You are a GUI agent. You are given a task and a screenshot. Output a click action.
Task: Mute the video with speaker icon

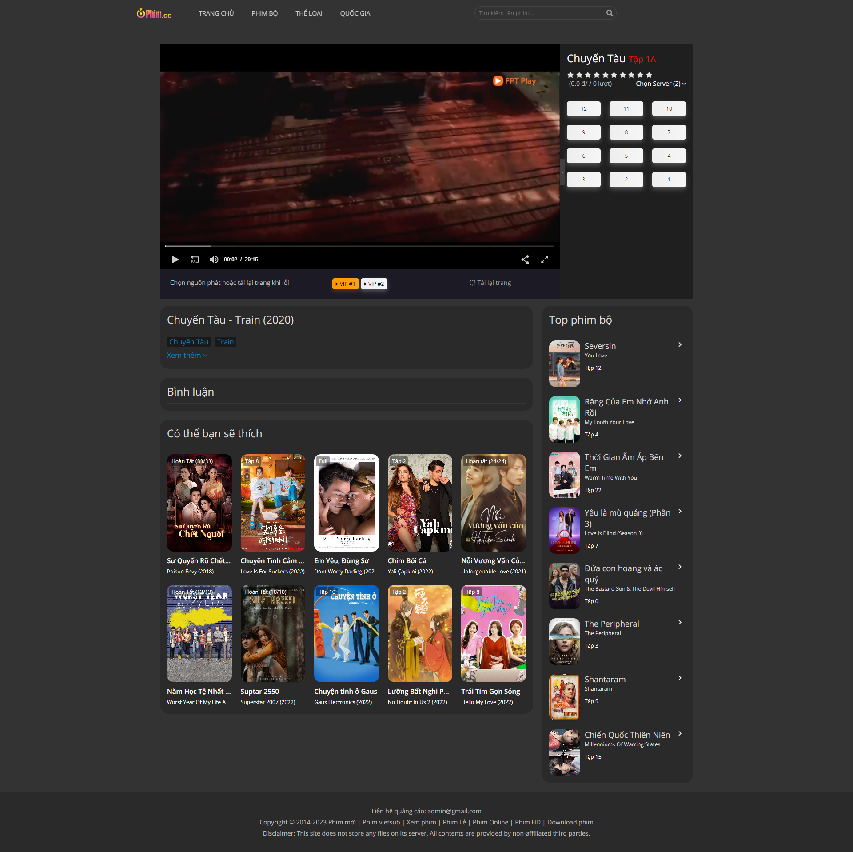click(x=214, y=259)
